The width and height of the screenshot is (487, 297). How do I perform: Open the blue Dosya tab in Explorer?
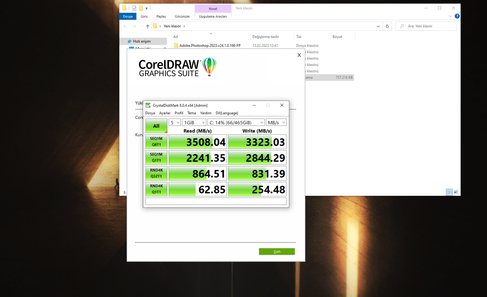[x=128, y=16]
